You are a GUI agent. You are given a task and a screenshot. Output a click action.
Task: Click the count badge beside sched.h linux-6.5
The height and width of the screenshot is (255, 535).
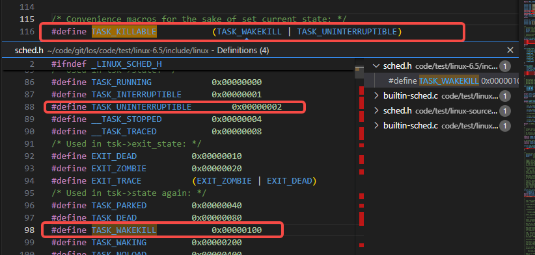click(505, 66)
